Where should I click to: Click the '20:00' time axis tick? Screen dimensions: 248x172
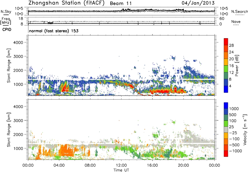(x=183, y=165)
